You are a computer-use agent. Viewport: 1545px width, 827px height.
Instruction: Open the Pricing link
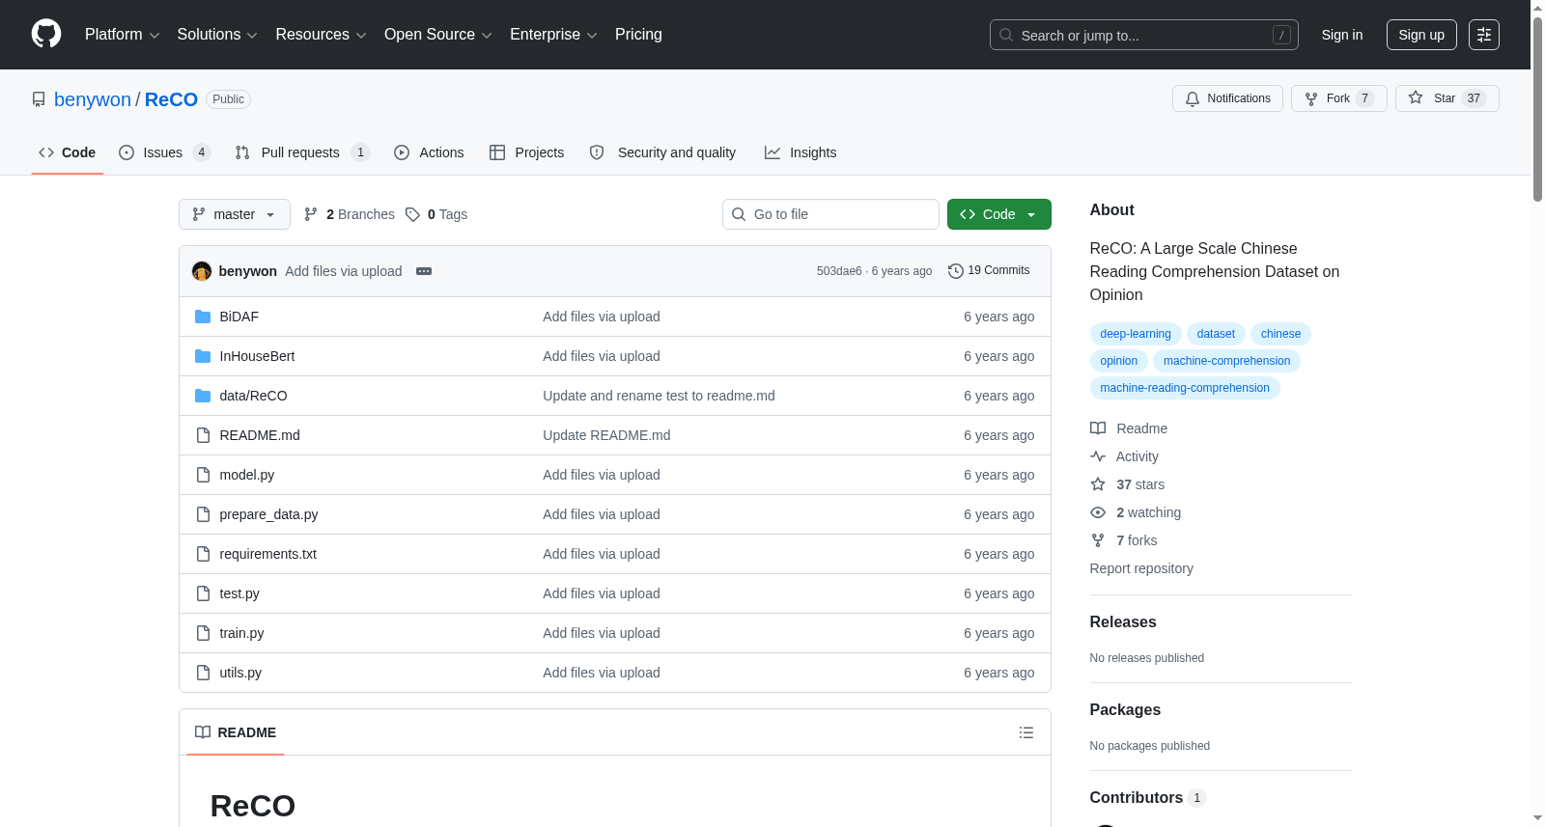tap(638, 35)
